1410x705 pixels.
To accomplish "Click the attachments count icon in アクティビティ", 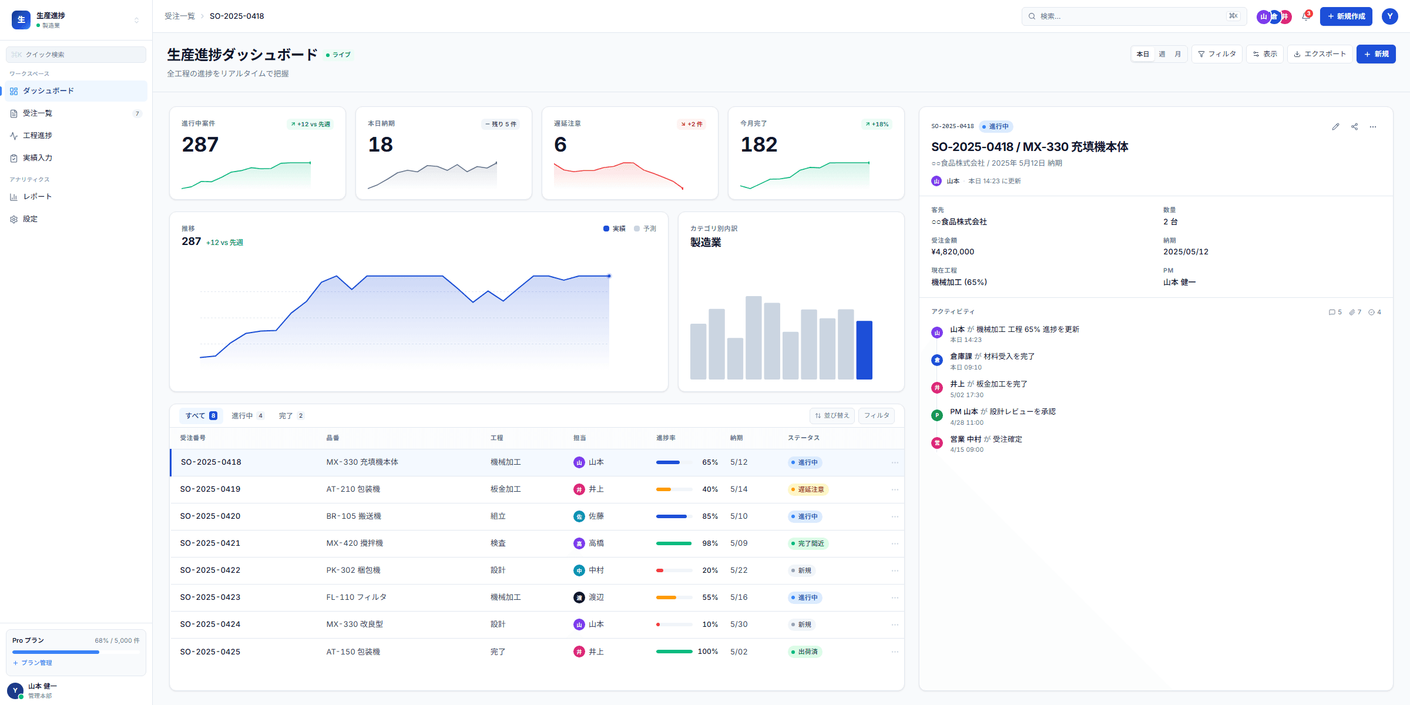I will [x=1352, y=313].
